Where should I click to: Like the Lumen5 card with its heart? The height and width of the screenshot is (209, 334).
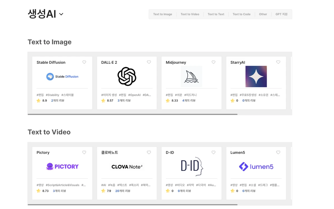tap(278, 153)
